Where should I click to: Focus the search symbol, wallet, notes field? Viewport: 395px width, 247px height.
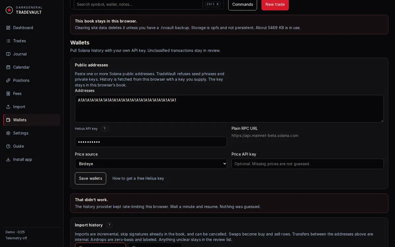coord(138,4)
